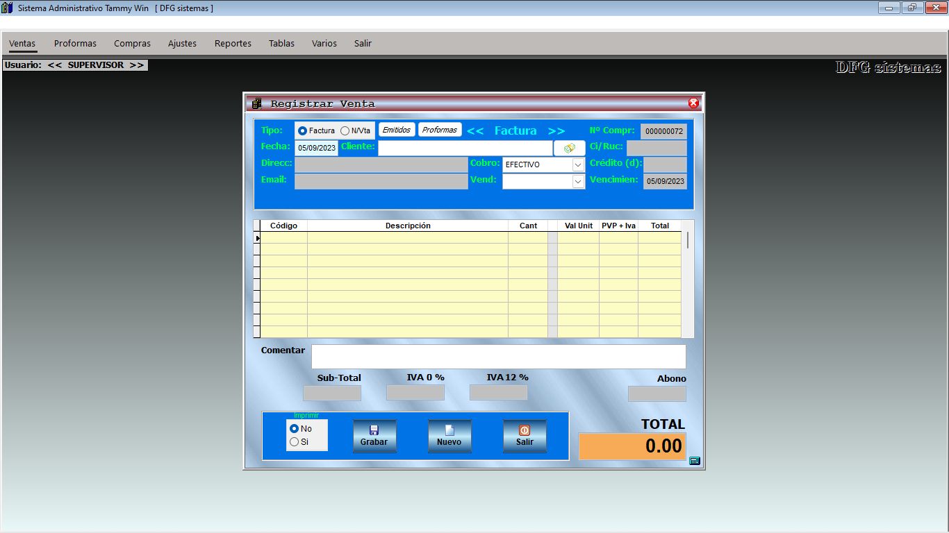Click the PVP + Iva column header
This screenshot has width=949, height=533.
(618, 226)
